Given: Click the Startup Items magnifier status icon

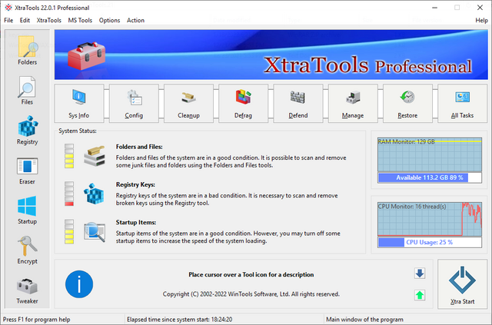Looking at the screenshot, I should coord(95,232).
